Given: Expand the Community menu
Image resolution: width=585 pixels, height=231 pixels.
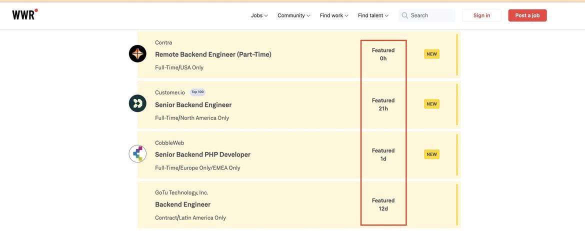Looking at the screenshot, I should [294, 15].
